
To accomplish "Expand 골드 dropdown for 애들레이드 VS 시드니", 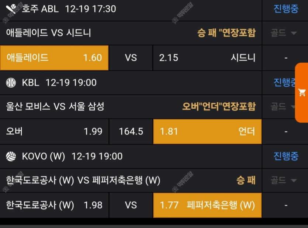I will point(284,33).
